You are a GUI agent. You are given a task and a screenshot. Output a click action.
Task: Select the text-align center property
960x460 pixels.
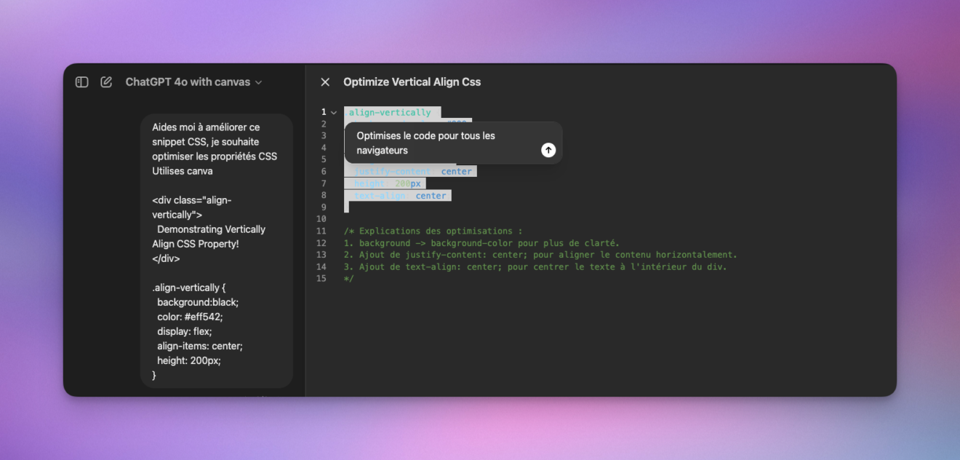(398, 195)
